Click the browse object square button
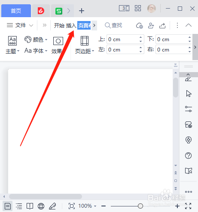 (176, 181)
